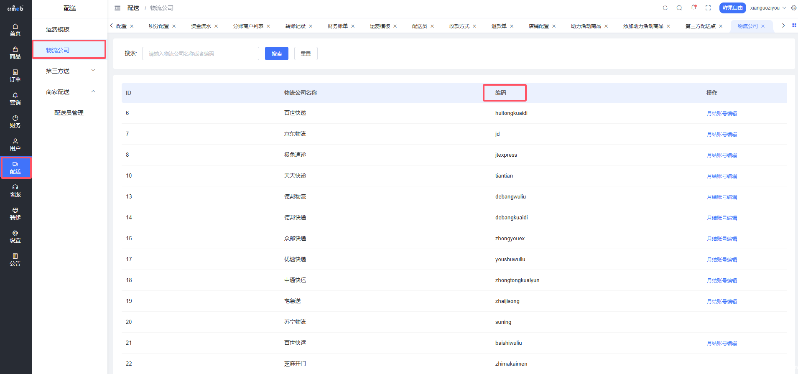Click the refresh icon in top bar
Screen dimensions: 798x374
pos(665,8)
